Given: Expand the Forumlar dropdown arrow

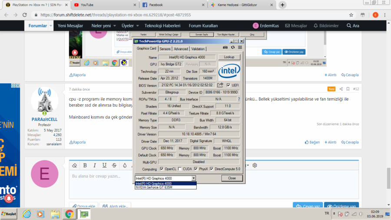Looking at the screenshot, I should coord(51,26).
